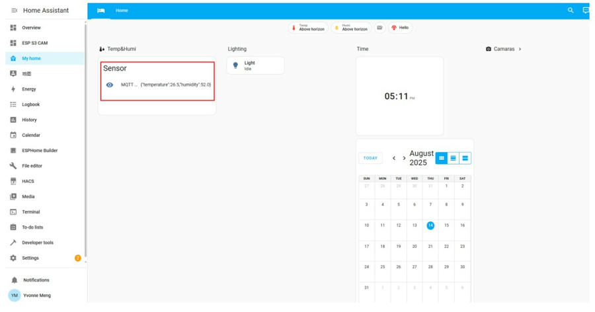595x312 pixels.
Task: Click the sidebar vertical scrollbar
Action: pos(85,140)
